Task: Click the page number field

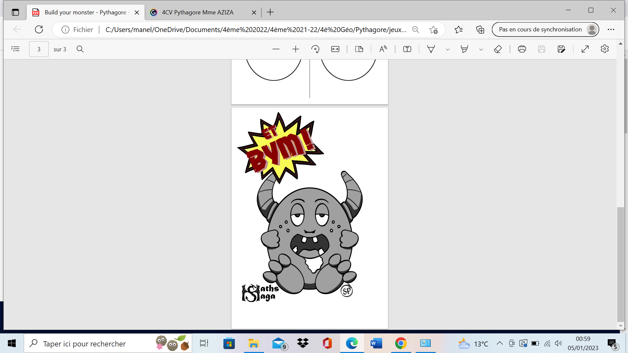Action: [x=39, y=49]
